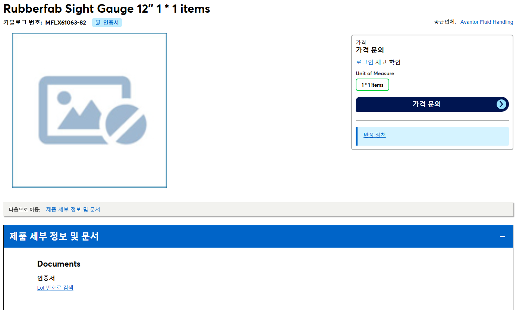Open the Avantor Fluid Handling supplier link
This screenshot has height=318, width=516.
coord(487,22)
